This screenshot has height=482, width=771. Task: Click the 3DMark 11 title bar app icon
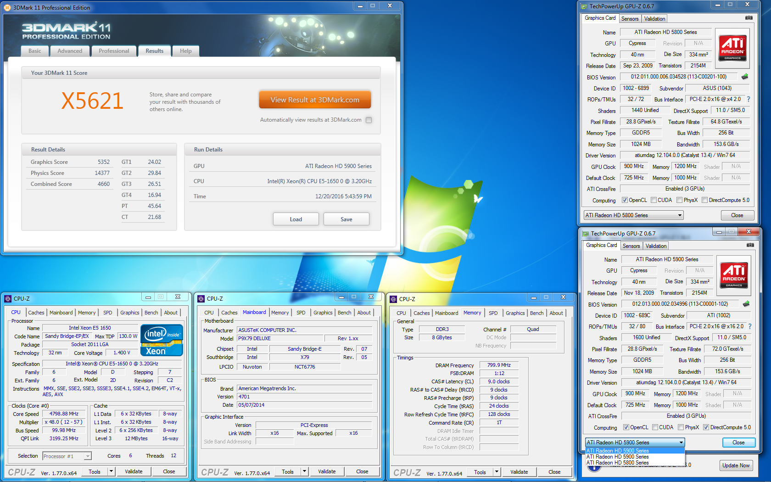click(x=7, y=7)
